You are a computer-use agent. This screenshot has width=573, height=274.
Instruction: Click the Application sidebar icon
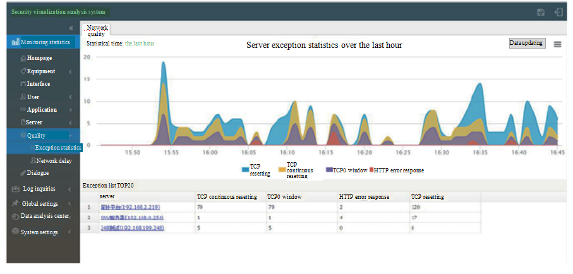click(x=23, y=110)
